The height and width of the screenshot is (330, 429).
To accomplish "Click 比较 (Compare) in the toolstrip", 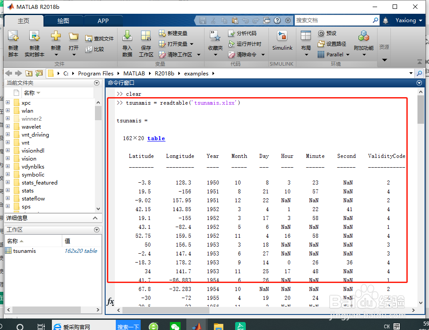I will tap(94, 49).
